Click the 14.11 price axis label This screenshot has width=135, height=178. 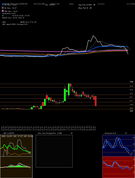(131, 93)
